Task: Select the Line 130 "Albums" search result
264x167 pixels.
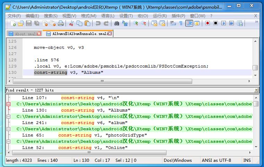Action: tap(132, 110)
